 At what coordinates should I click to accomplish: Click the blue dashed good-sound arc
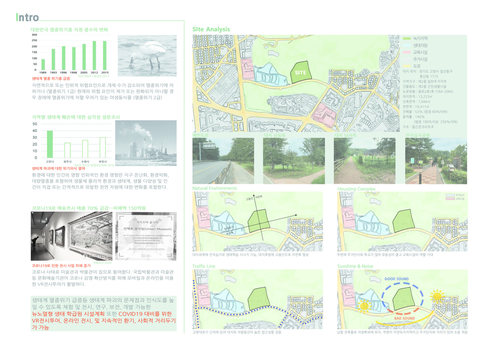(x=402, y=295)
